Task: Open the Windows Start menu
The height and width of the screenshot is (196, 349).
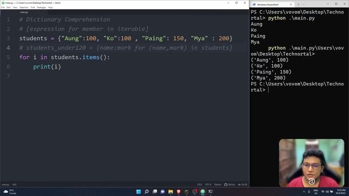Action: [139, 192]
